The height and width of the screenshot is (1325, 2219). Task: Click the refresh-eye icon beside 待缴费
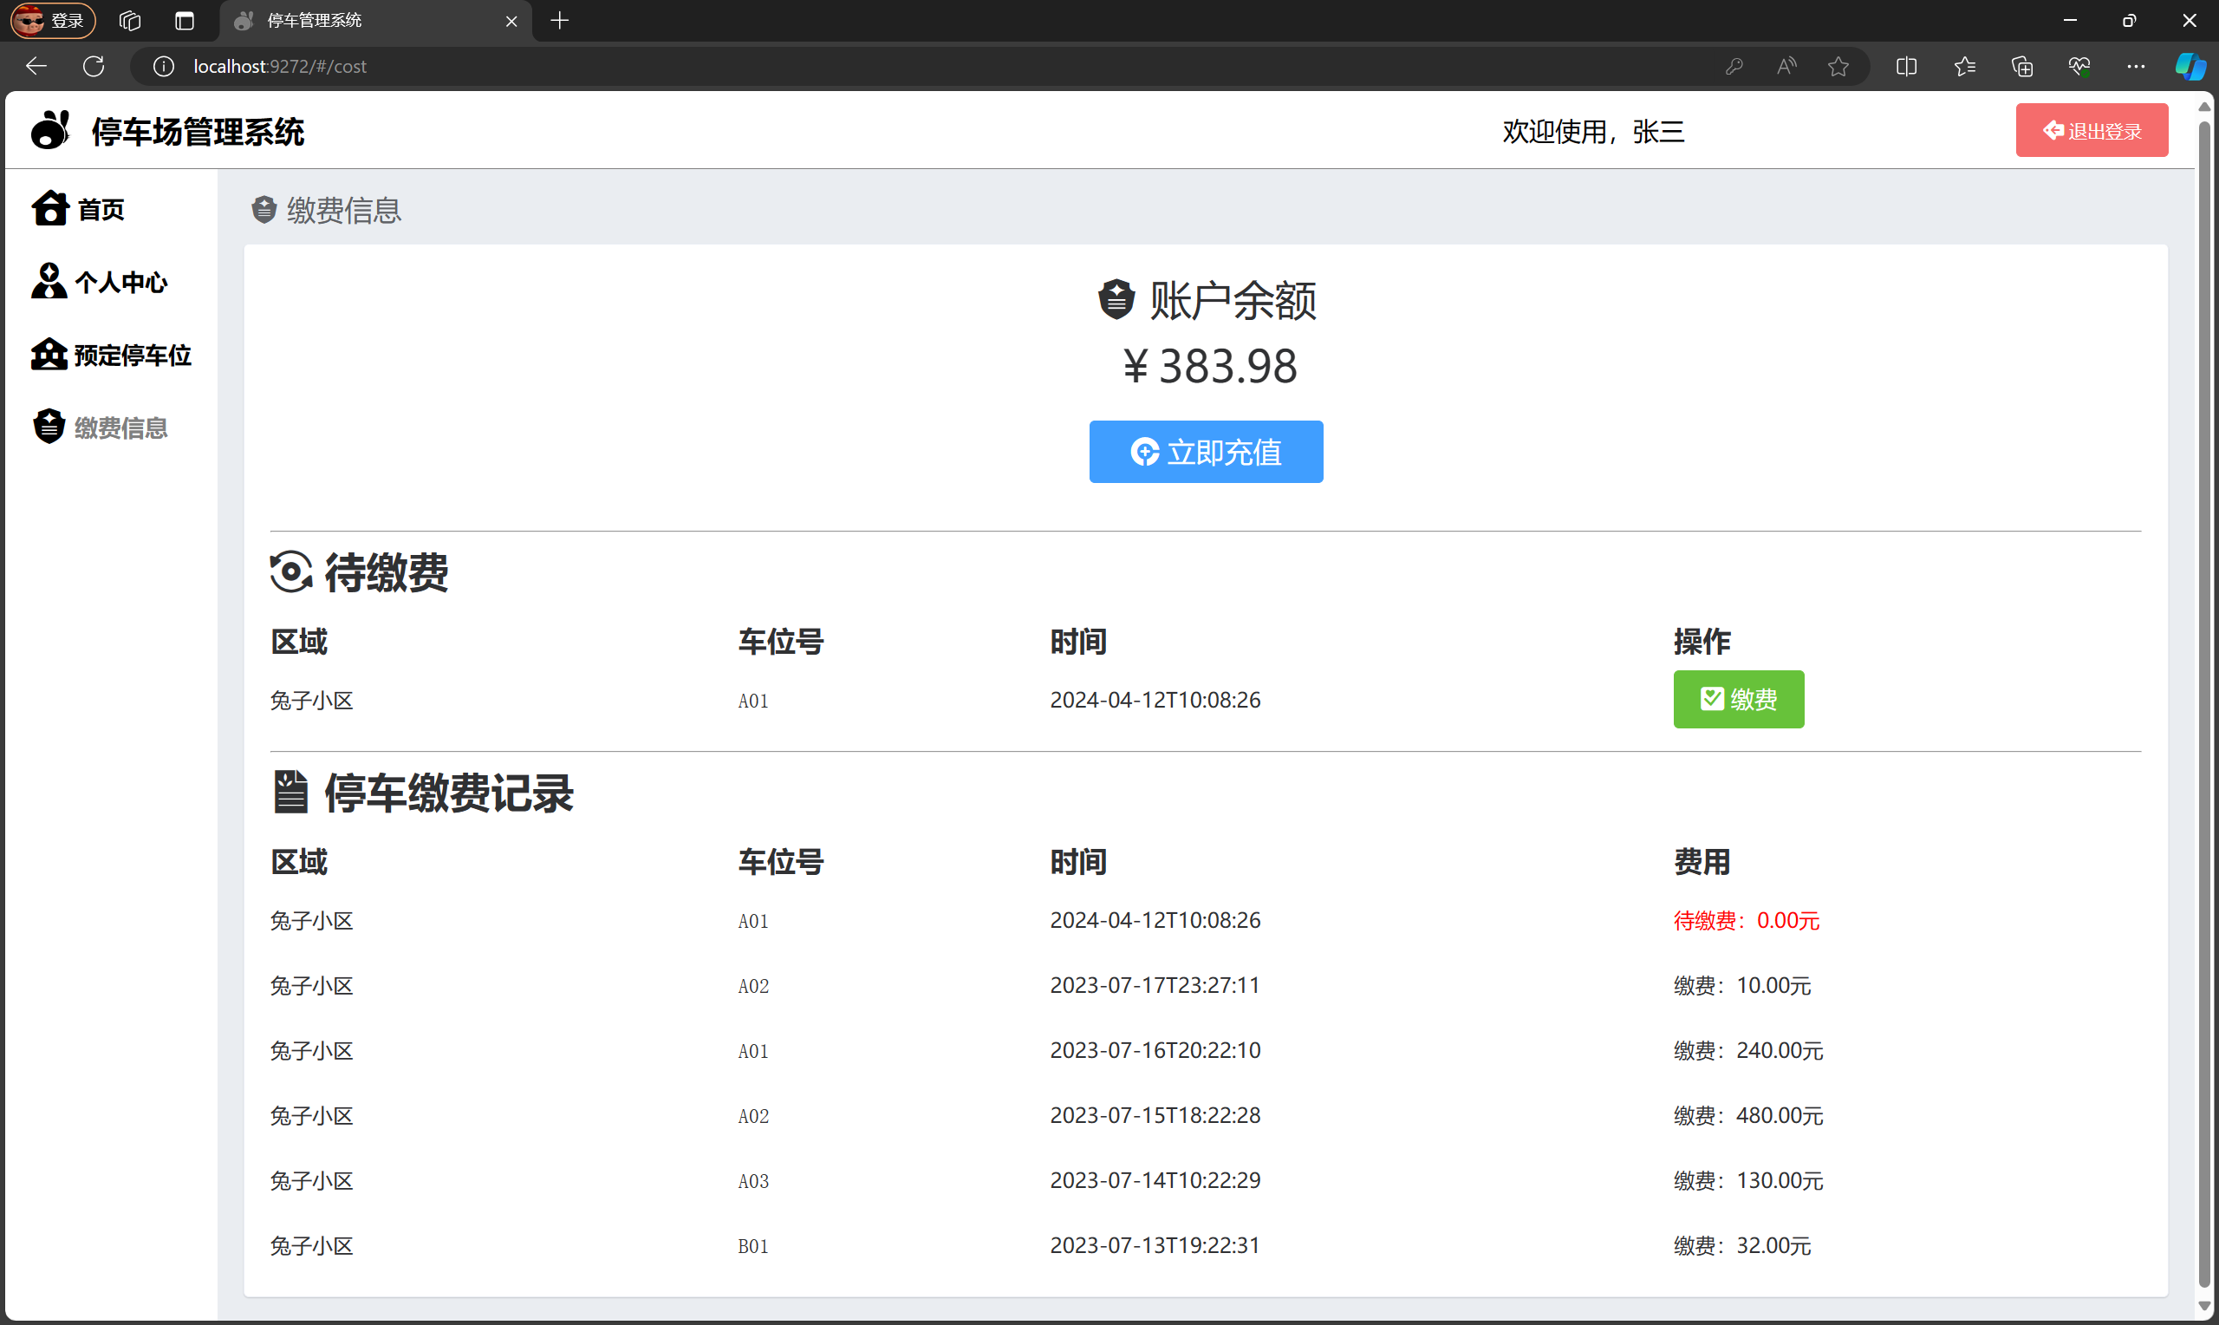tap(291, 571)
